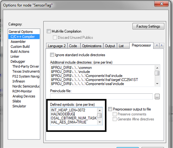Click Components\osal\include path line

tap(87, 84)
